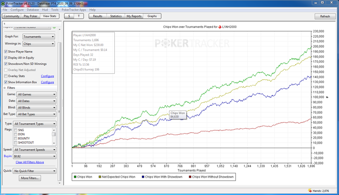Click the sidebar splitter handle
Viewport: 339px width, 195px height.
tap(62, 103)
